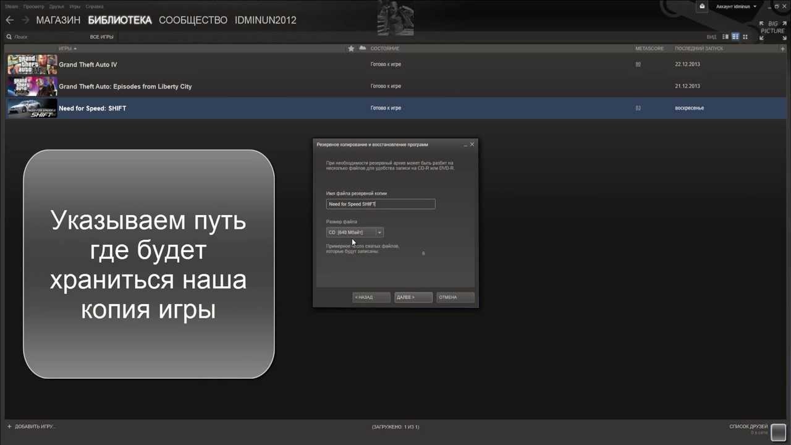
Task: Go to the БИБЛИОТЕКА tab
Action: (120, 20)
